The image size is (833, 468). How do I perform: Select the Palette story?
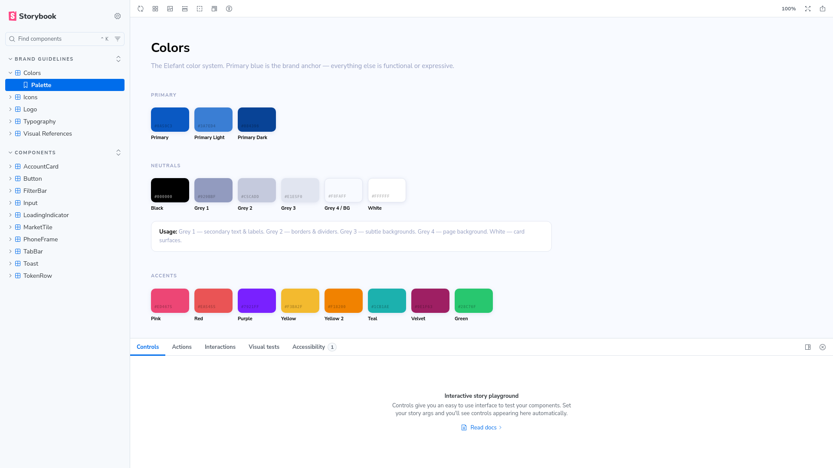coord(65,85)
